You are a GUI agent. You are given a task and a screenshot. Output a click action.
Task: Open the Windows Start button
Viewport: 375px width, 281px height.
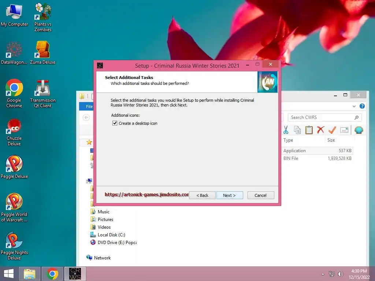pos(9,274)
